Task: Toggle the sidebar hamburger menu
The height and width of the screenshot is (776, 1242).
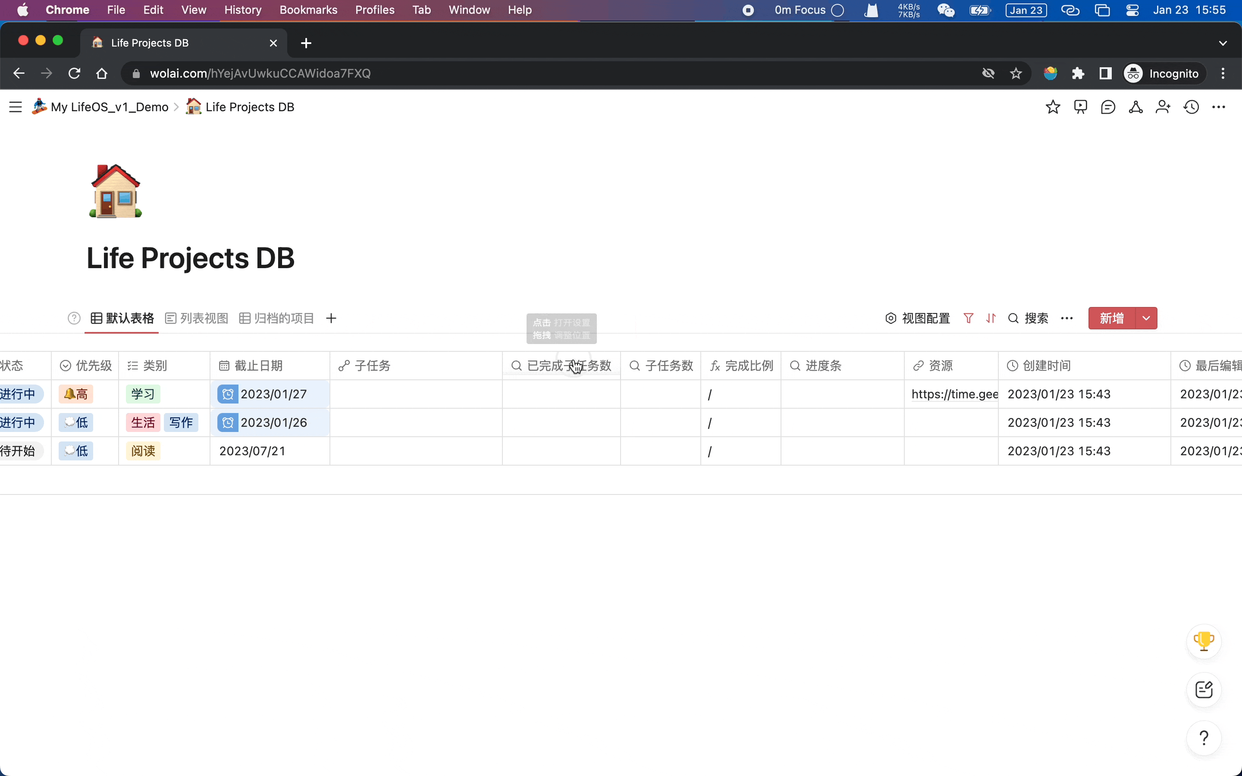Action: 16,107
